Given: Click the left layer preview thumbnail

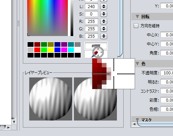Looking at the screenshot, I should point(51,99).
